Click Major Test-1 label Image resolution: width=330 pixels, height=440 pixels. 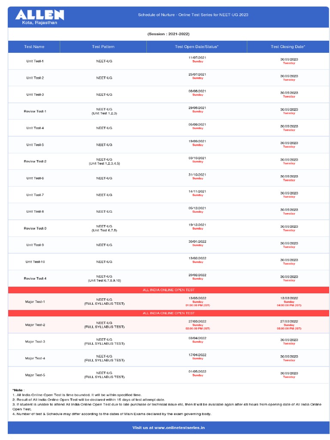tap(35, 302)
